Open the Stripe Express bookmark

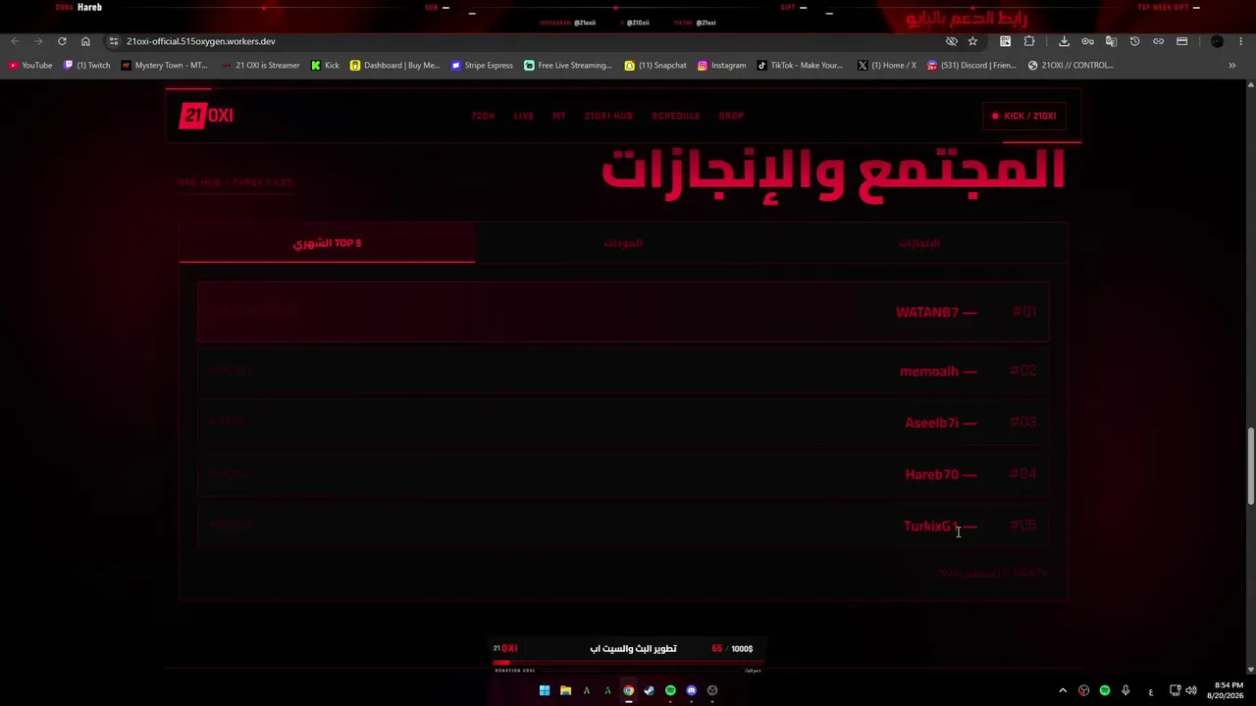point(482,65)
